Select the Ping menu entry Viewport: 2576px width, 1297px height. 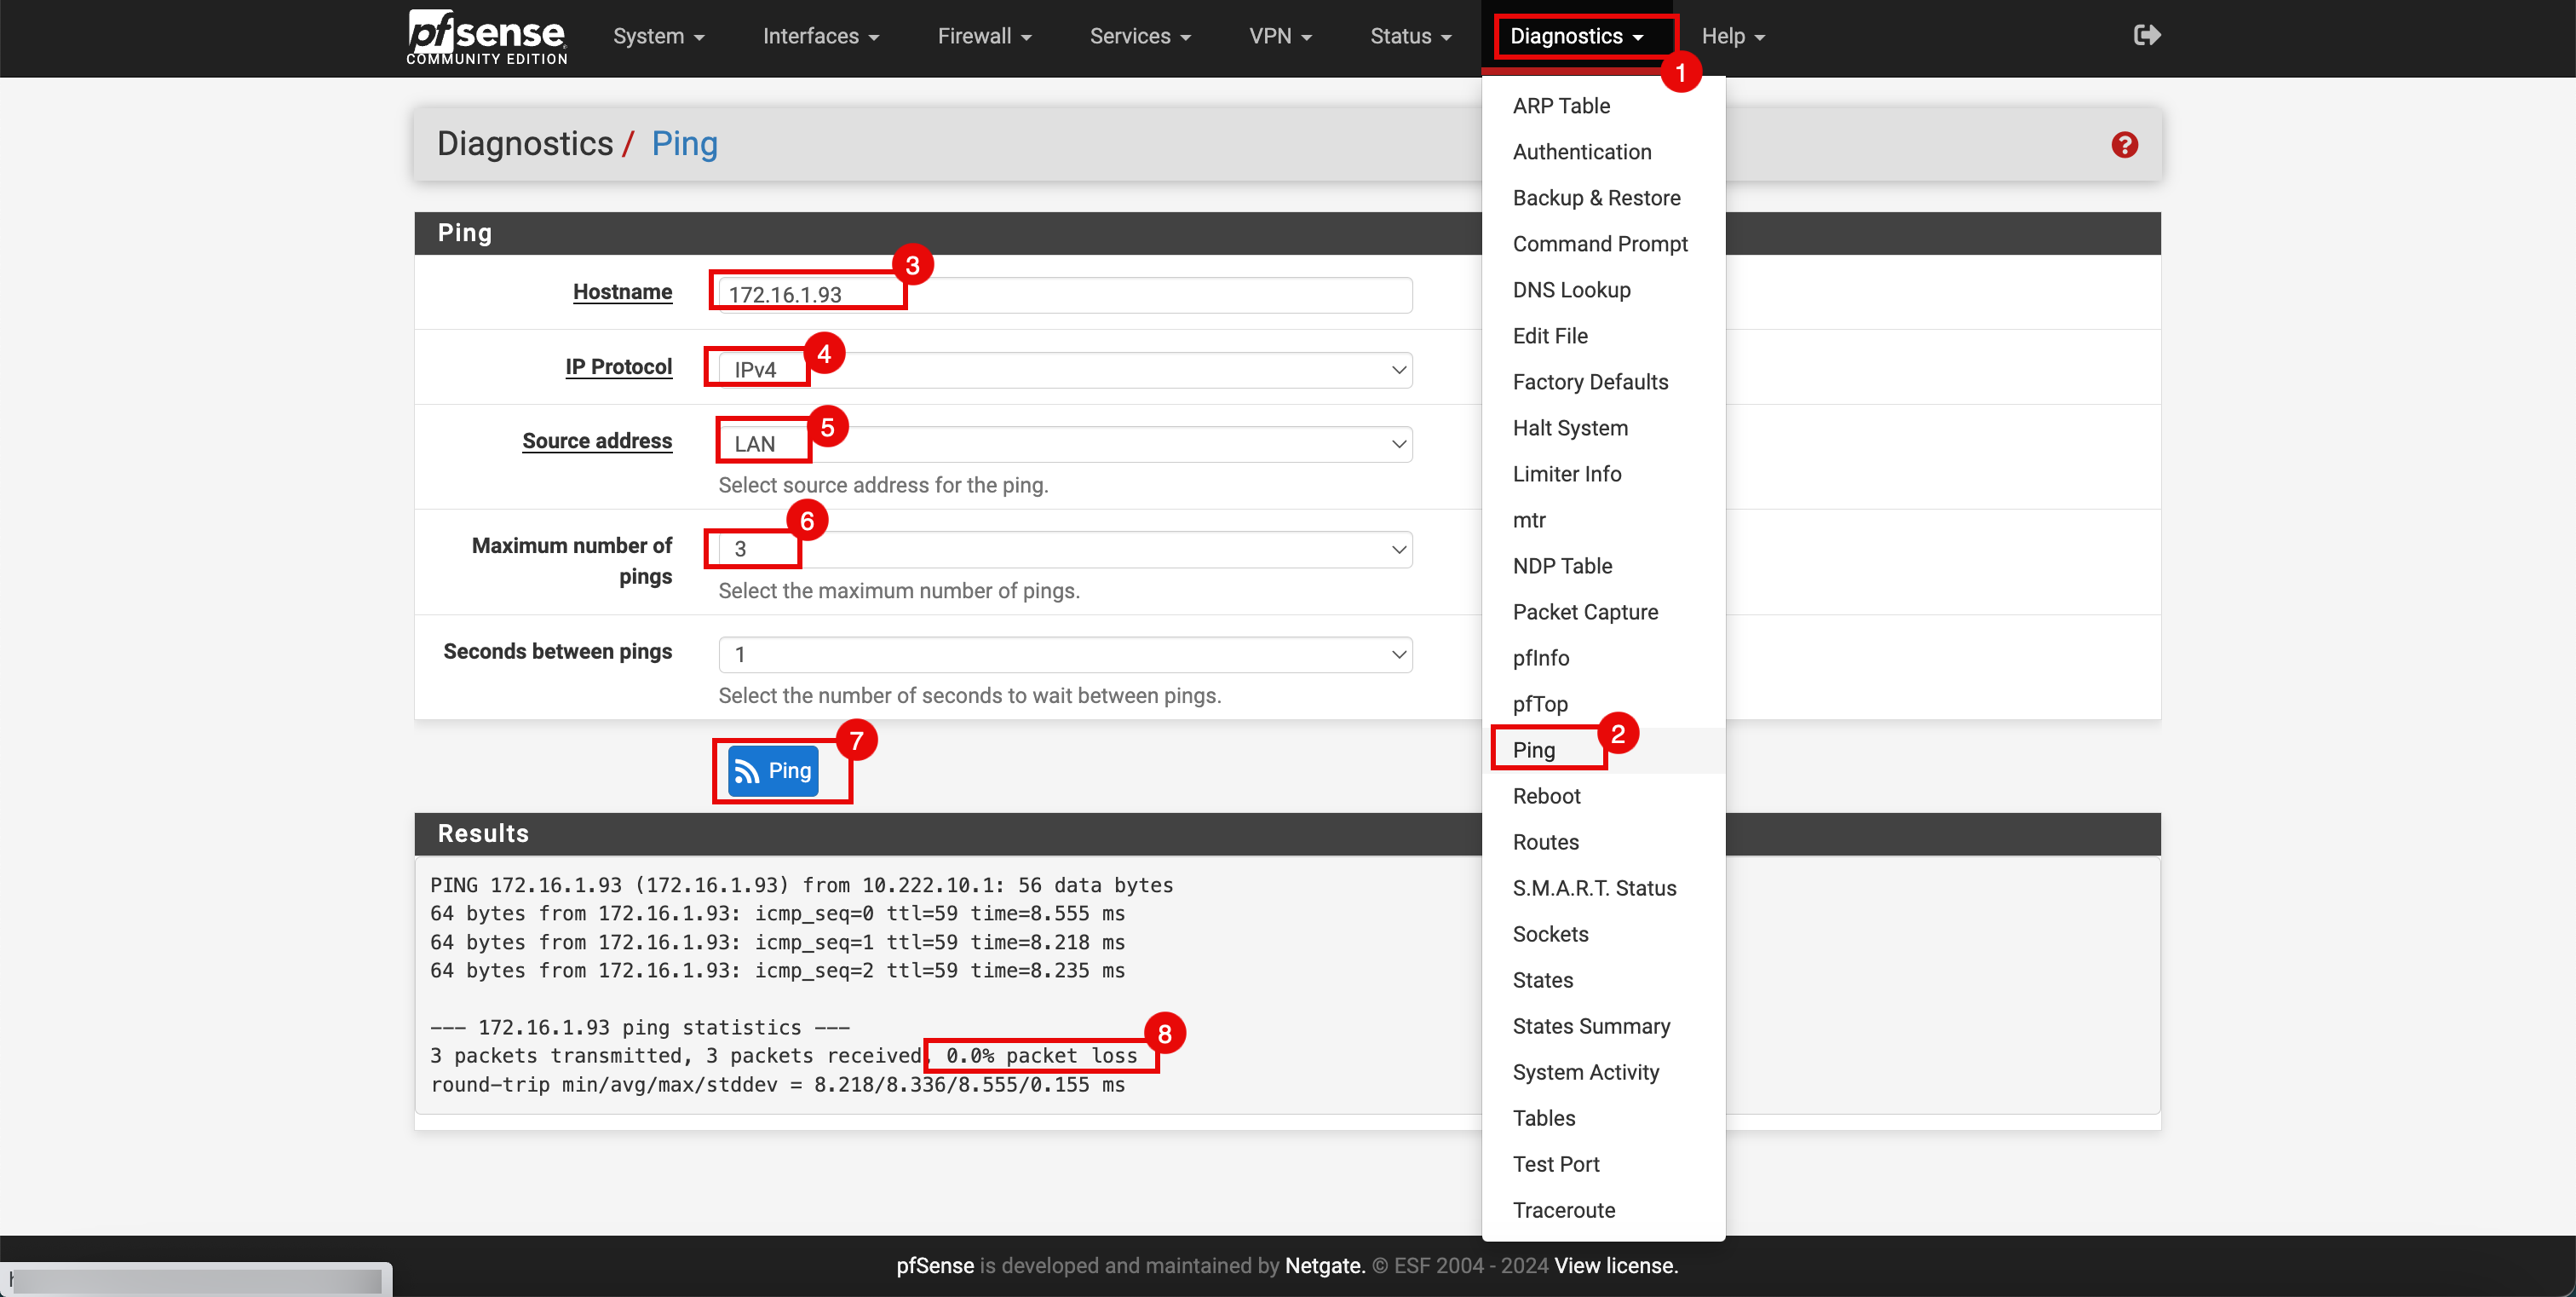click(1536, 747)
